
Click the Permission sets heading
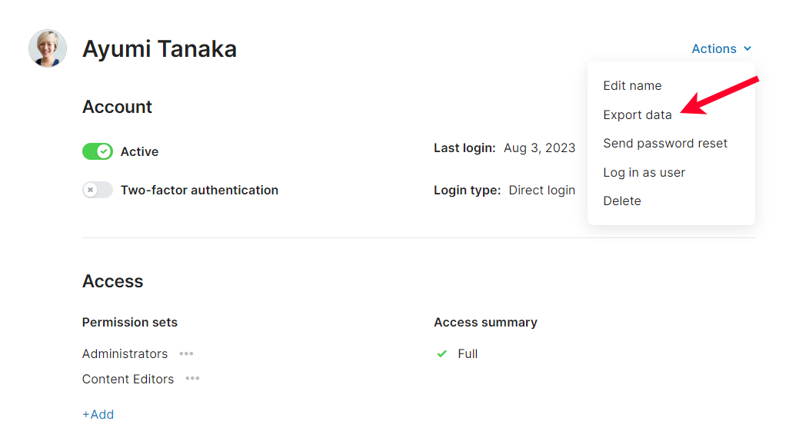click(x=129, y=322)
